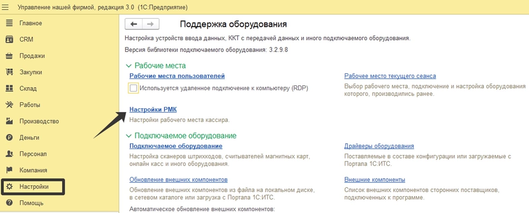529x213 pixels.
Task: Click the Персонал people icon
Action: pyautogui.click(x=9, y=154)
